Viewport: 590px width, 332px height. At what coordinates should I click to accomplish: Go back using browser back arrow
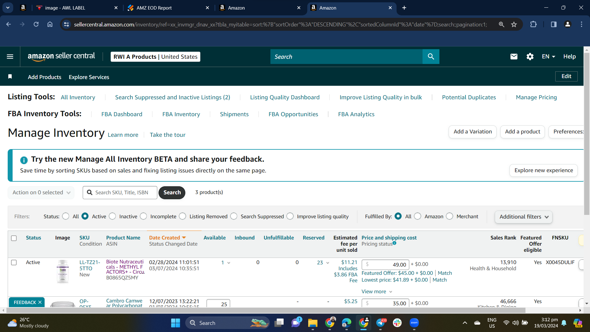pos(9,24)
